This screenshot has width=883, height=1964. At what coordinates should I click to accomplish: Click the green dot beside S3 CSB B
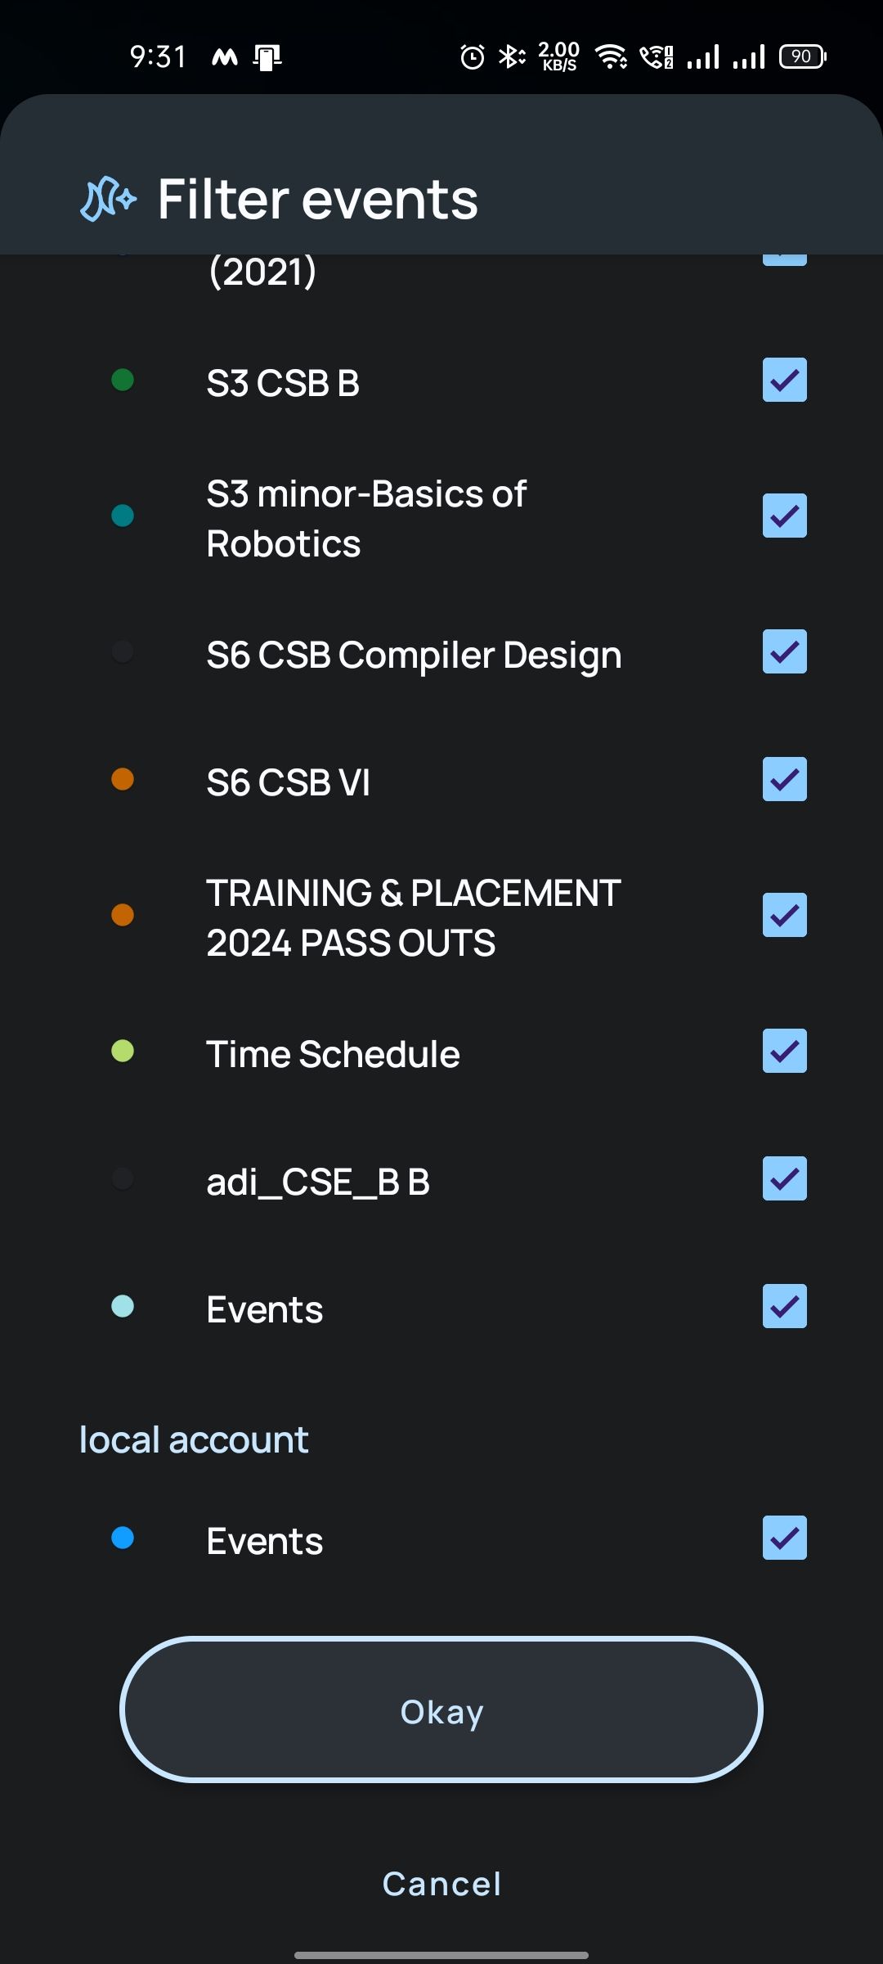pos(123,380)
